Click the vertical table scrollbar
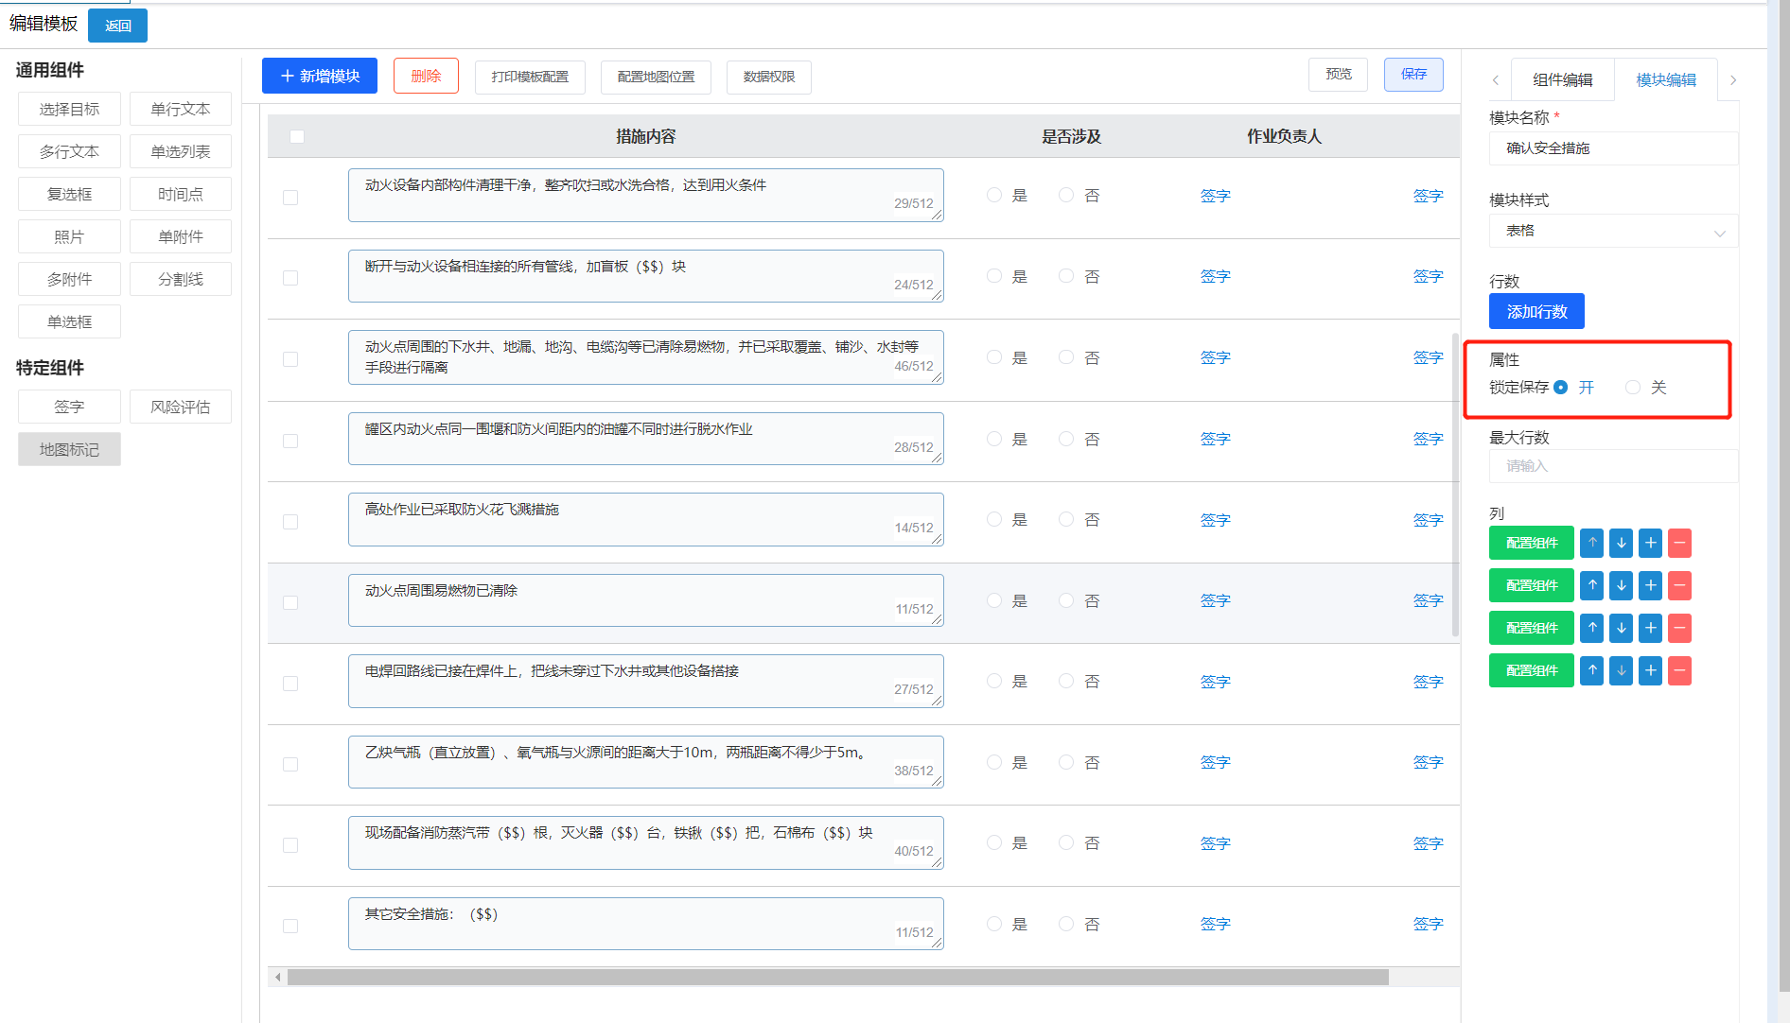The width and height of the screenshot is (1790, 1023). click(1455, 486)
